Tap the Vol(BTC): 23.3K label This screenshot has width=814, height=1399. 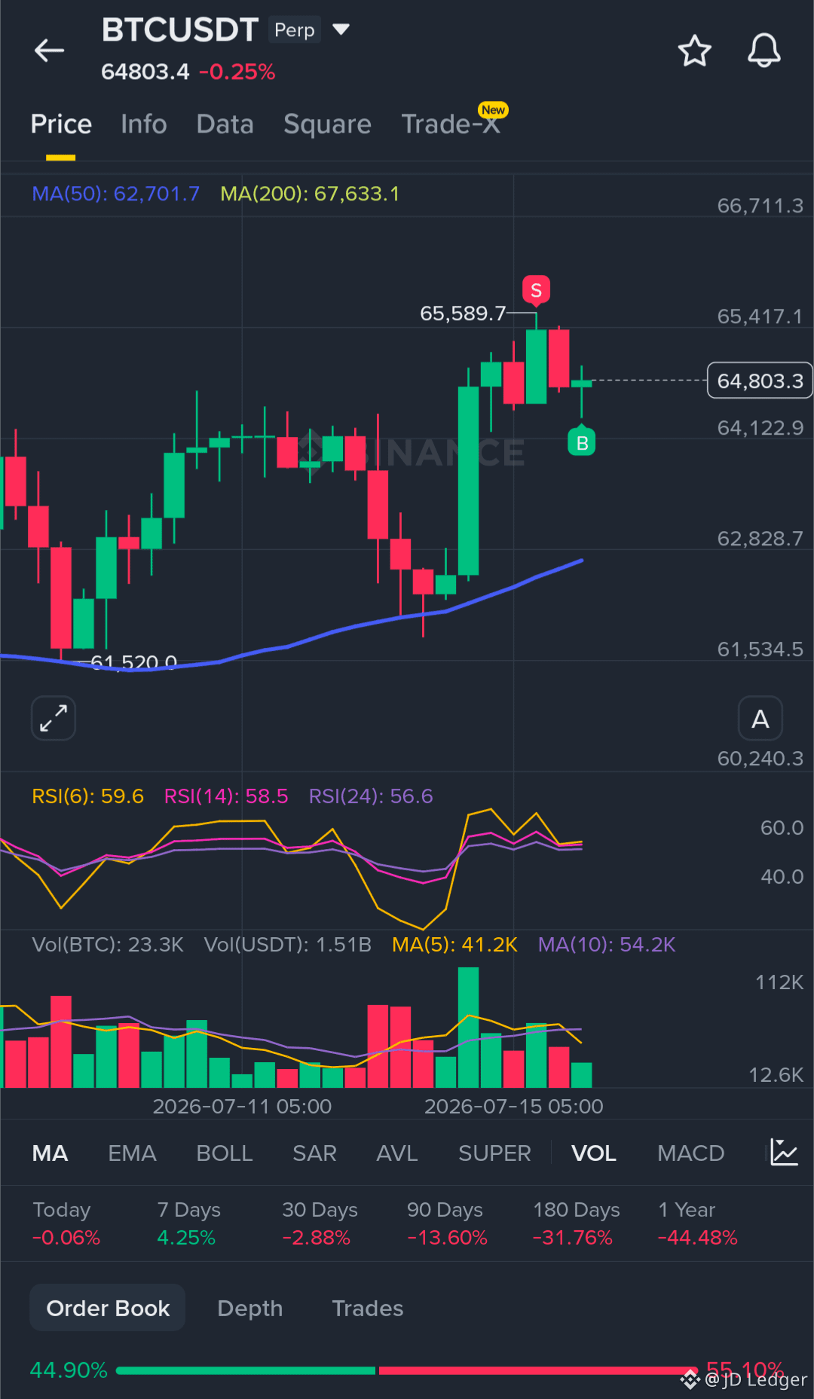[108, 945]
